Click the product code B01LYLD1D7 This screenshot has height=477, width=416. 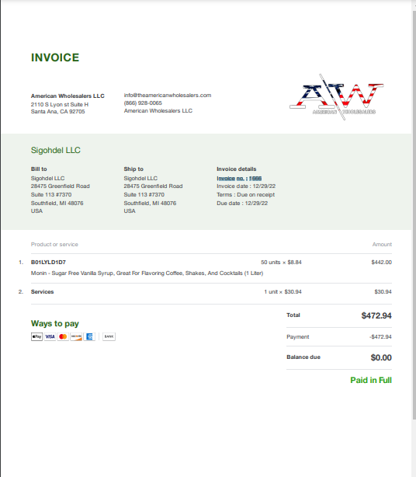[48, 263]
